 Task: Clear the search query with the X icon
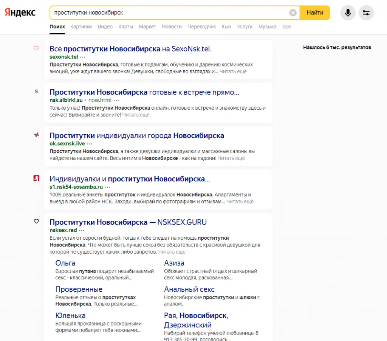click(x=293, y=12)
